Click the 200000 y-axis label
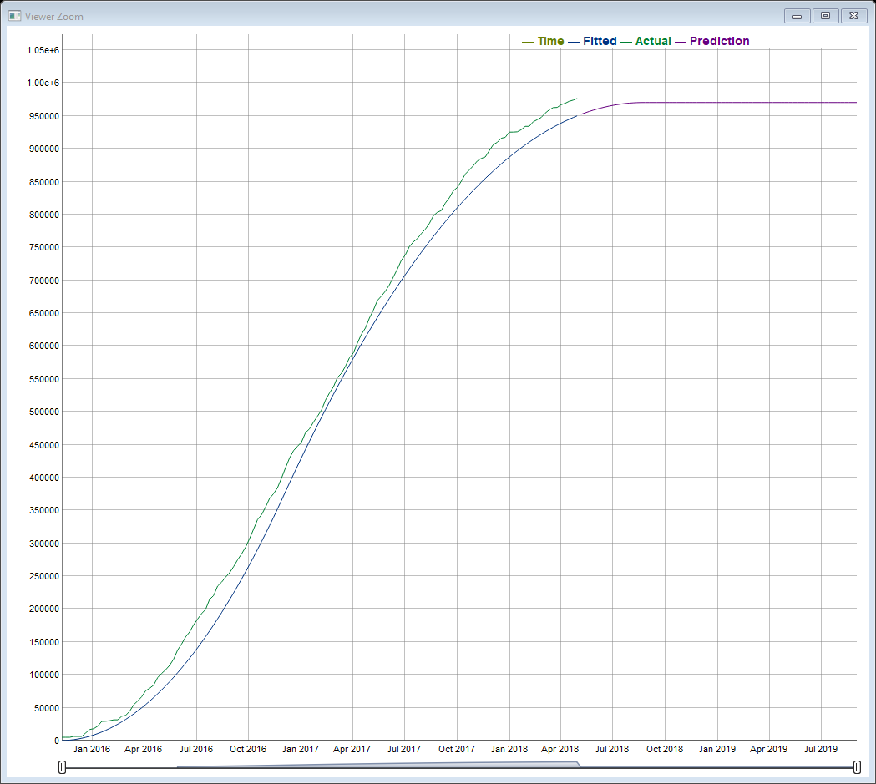This screenshot has height=784, width=876. coord(44,609)
